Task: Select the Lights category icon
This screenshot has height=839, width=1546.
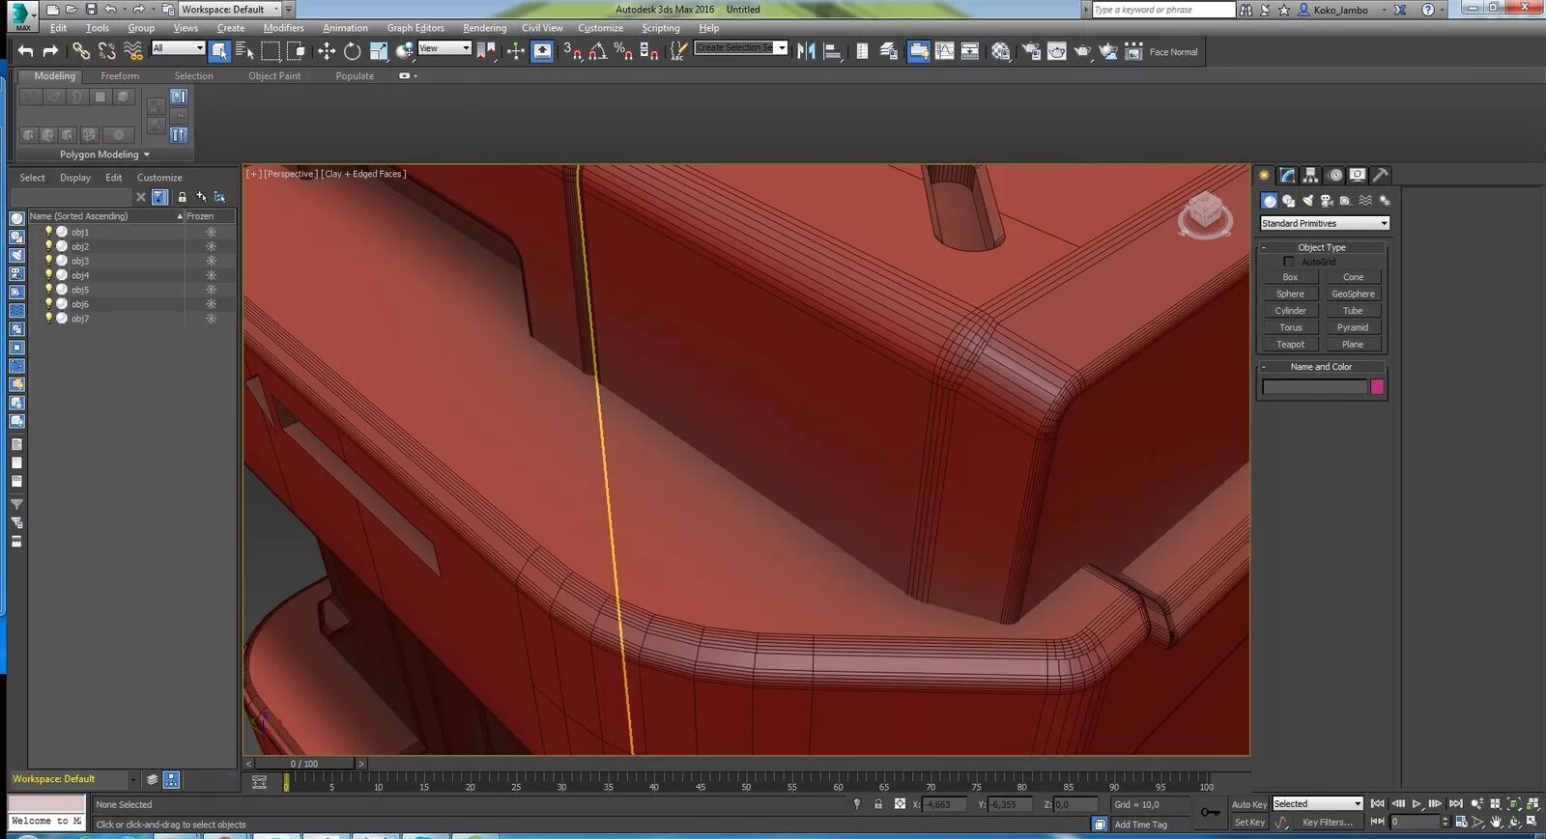Action: tap(1307, 201)
